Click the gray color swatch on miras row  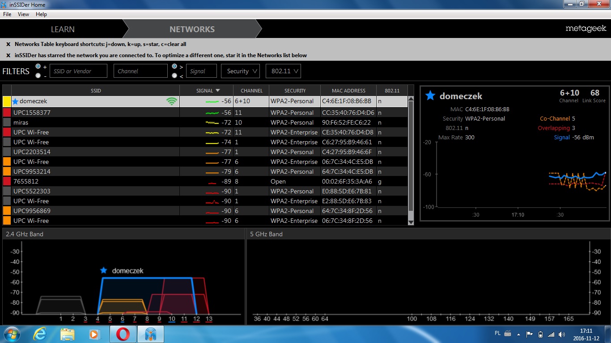point(7,122)
